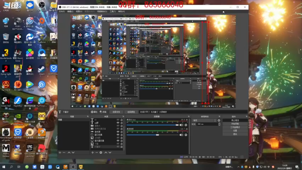Click the 开始录制 button

coord(235,124)
